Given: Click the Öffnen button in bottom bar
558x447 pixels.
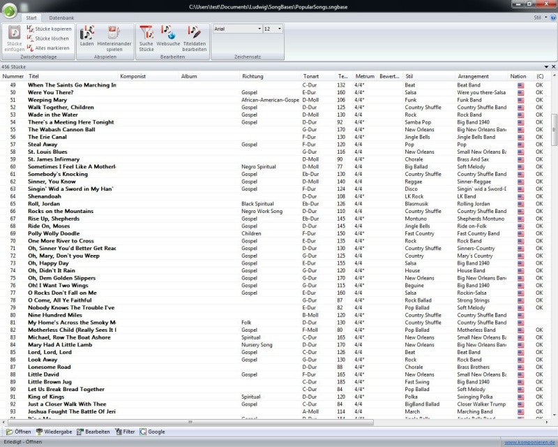Looking at the screenshot, I should point(19,432).
